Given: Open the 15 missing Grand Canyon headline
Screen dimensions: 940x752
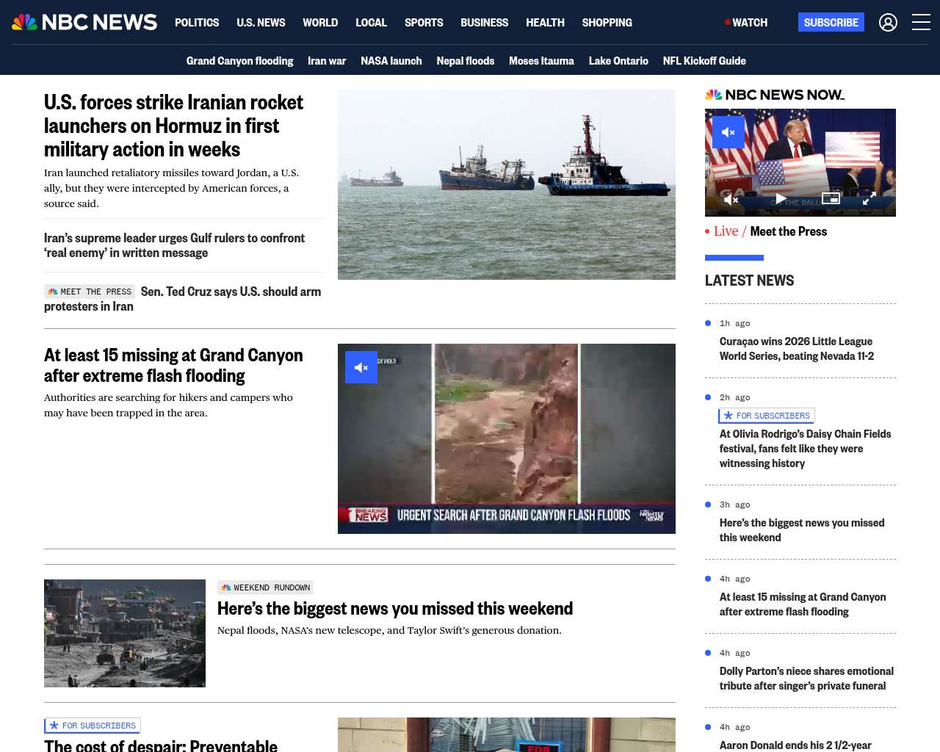Looking at the screenshot, I should (x=173, y=365).
